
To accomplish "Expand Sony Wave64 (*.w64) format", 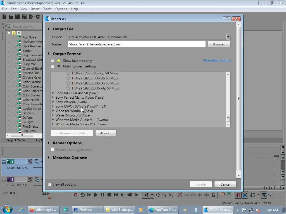I will [x=53, y=102].
